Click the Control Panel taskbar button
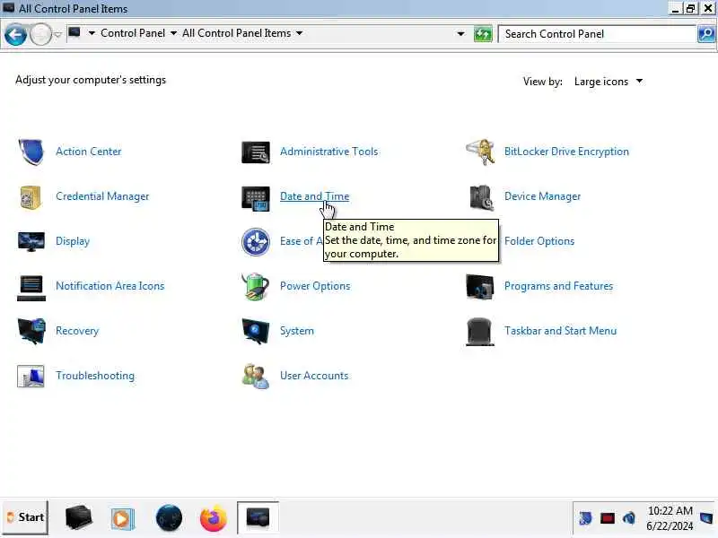The height and width of the screenshot is (538, 718). (x=258, y=518)
